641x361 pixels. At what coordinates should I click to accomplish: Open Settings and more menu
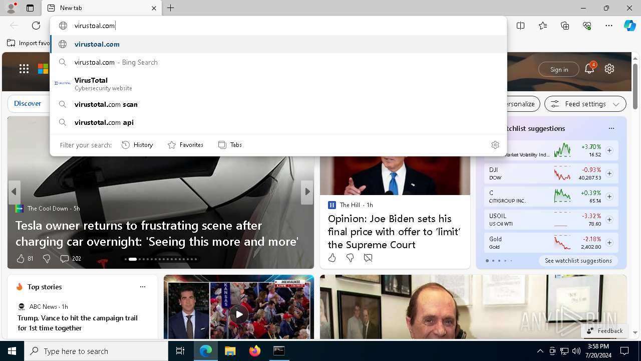click(x=609, y=26)
